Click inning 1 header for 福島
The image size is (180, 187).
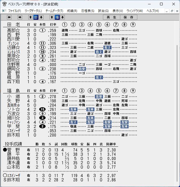[65, 91]
